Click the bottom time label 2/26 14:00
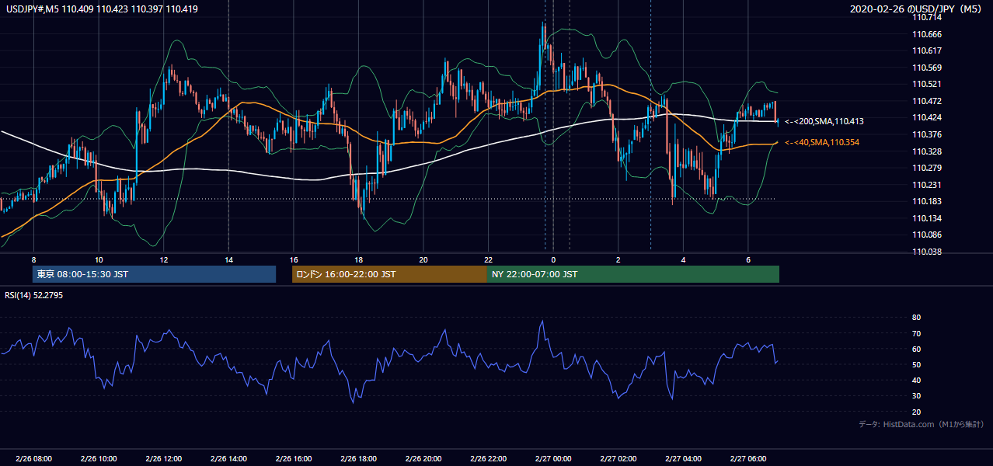This screenshot has height=466, width=993. (x=228, y=458)
